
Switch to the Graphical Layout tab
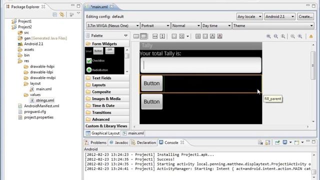pyautogui.click(x=102, y=133)
